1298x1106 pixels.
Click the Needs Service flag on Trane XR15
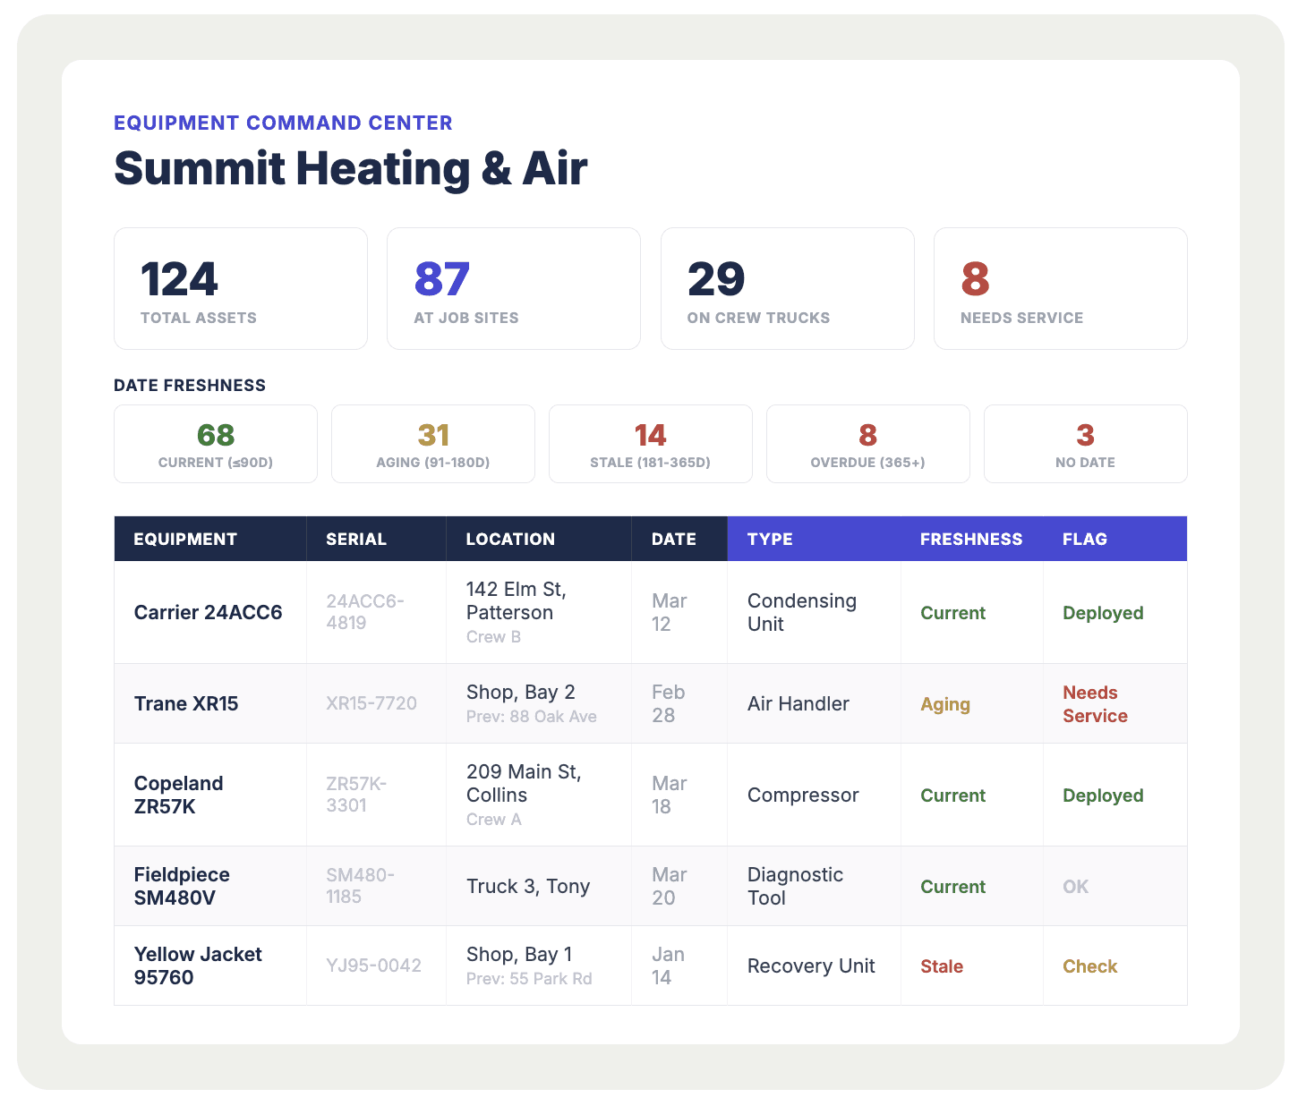pyautogui.click(x=1094, y=703)
